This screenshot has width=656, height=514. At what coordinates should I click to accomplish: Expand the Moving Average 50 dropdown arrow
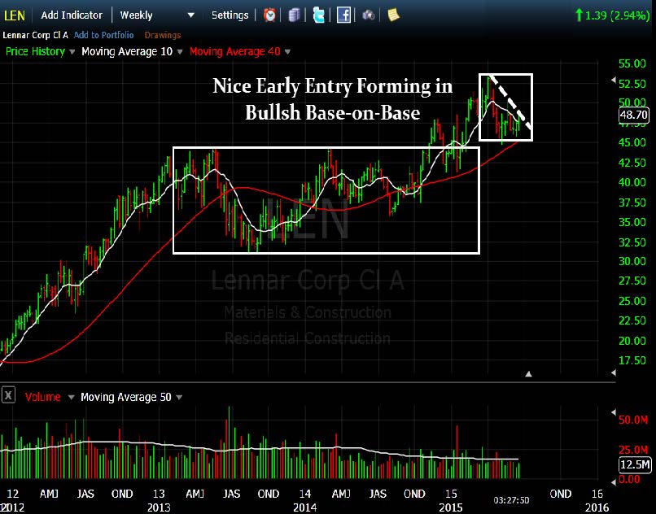point(179,398)
